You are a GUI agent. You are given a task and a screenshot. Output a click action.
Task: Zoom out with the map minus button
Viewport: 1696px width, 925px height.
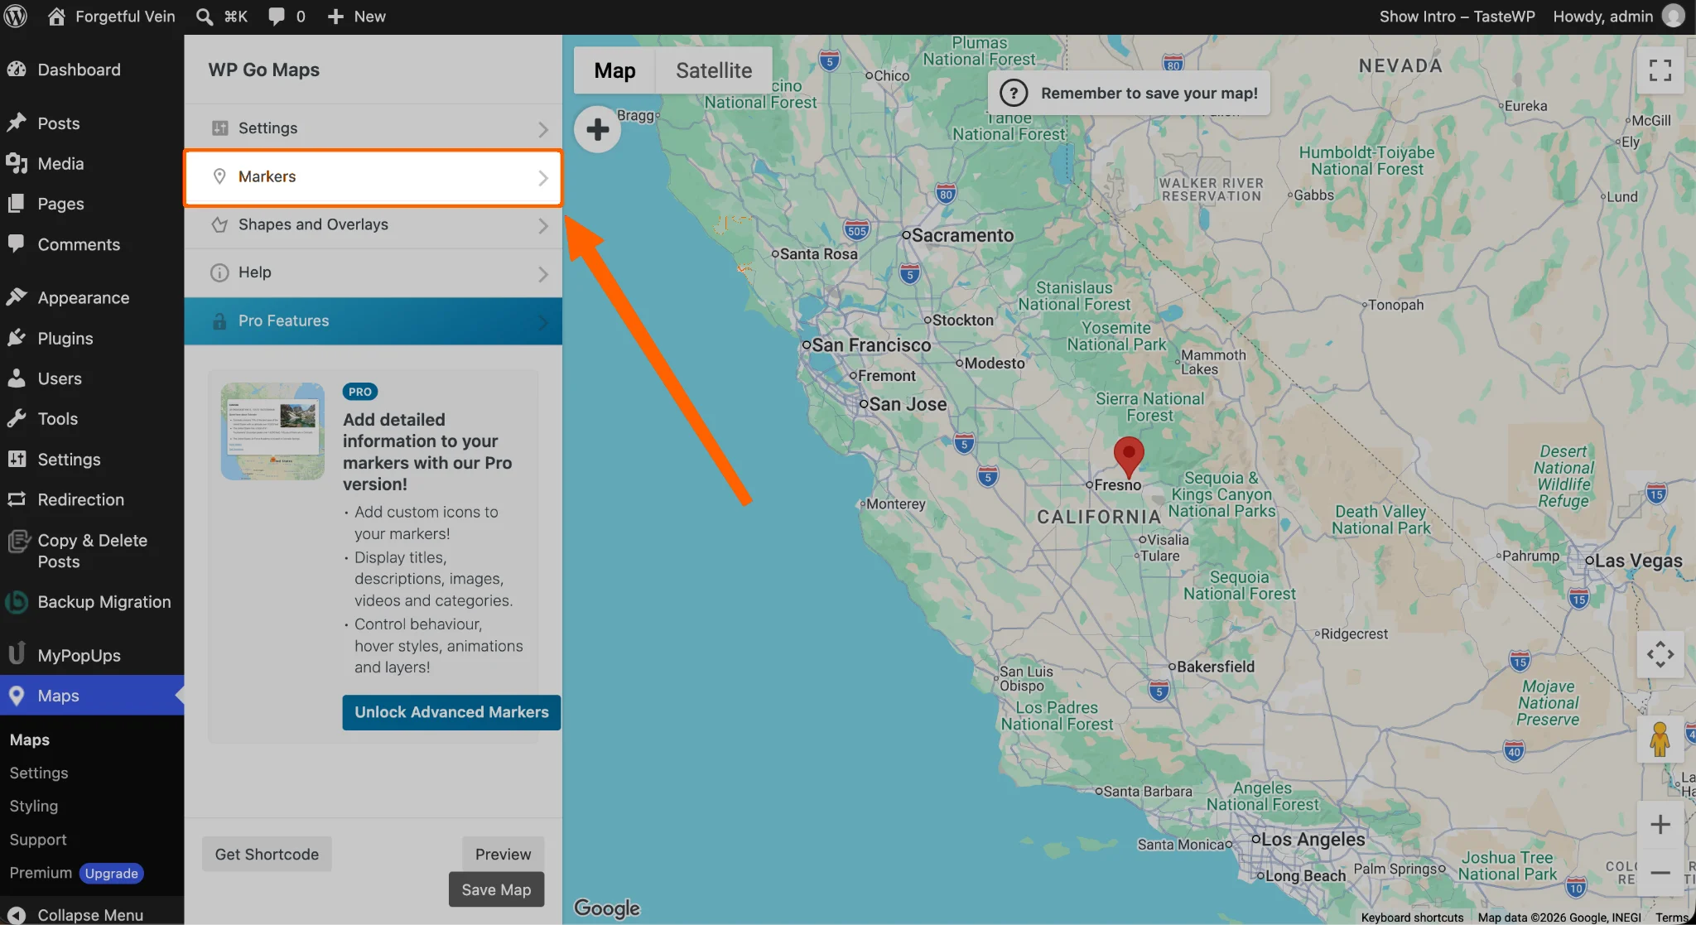pyautogui.click(x=1660, y=873)
